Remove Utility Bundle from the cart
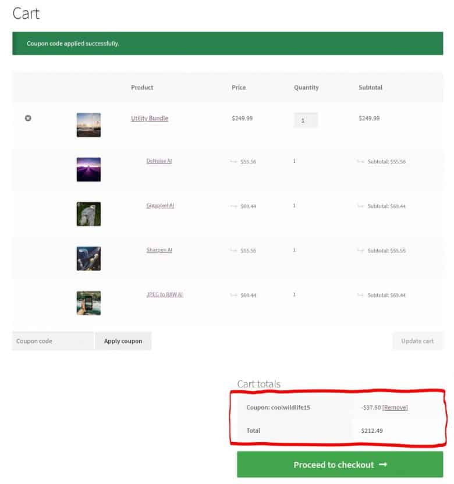Screen dimensions: 454x484 [28, 118]
